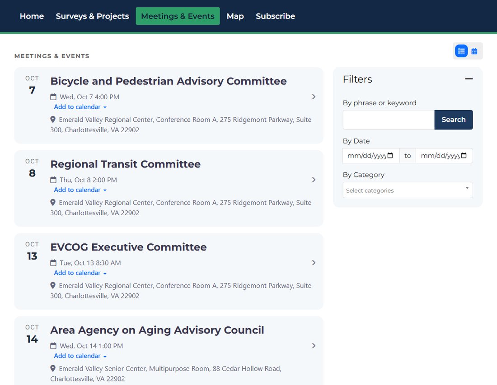Image resolution: width=497 pixels, height=385 pixels.
Task: Open EVCOG Executive Committee event
Action: [x=128, y=247]
